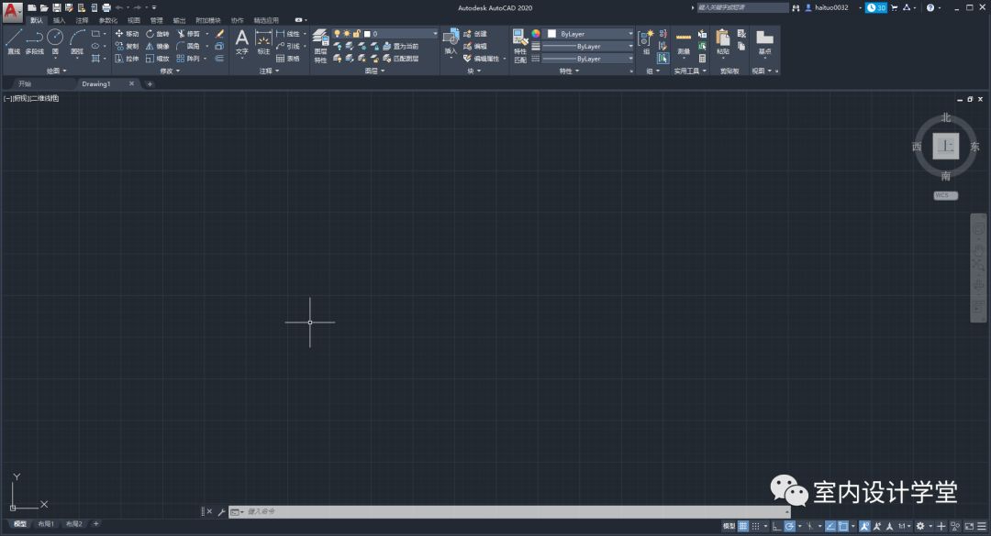Screen dimensions: 991x536
Task: Switch to the 插入 ribbon tab
Action: pos(59,19)
